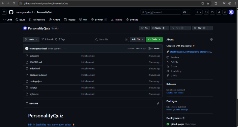Viewport: 238px width, 127px height.
Task: Open the media control icon in Chrome toolbar
Action: tap(224, 3)
